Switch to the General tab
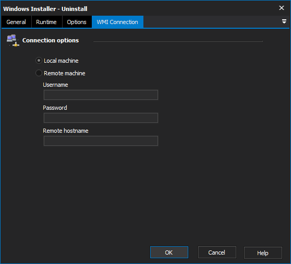 tap(16, 22)
